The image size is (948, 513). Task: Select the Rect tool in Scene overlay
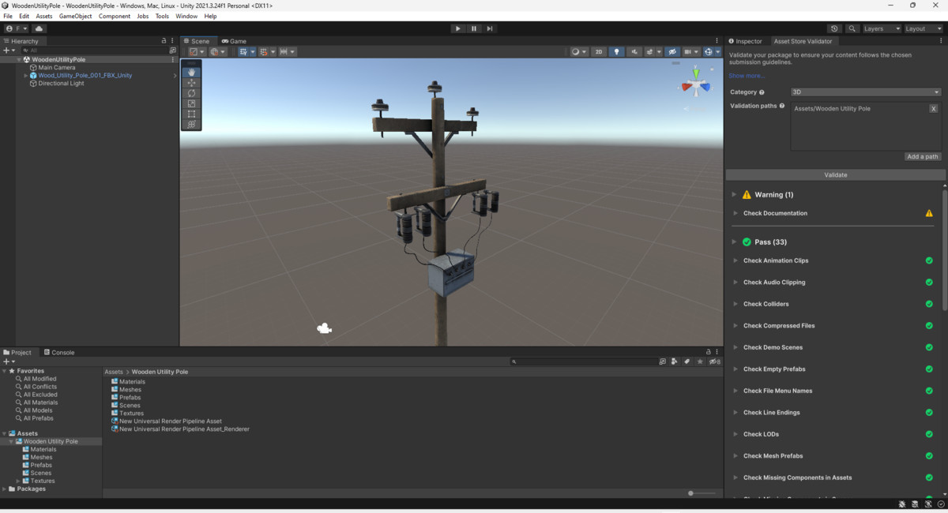tap(191, 114)
